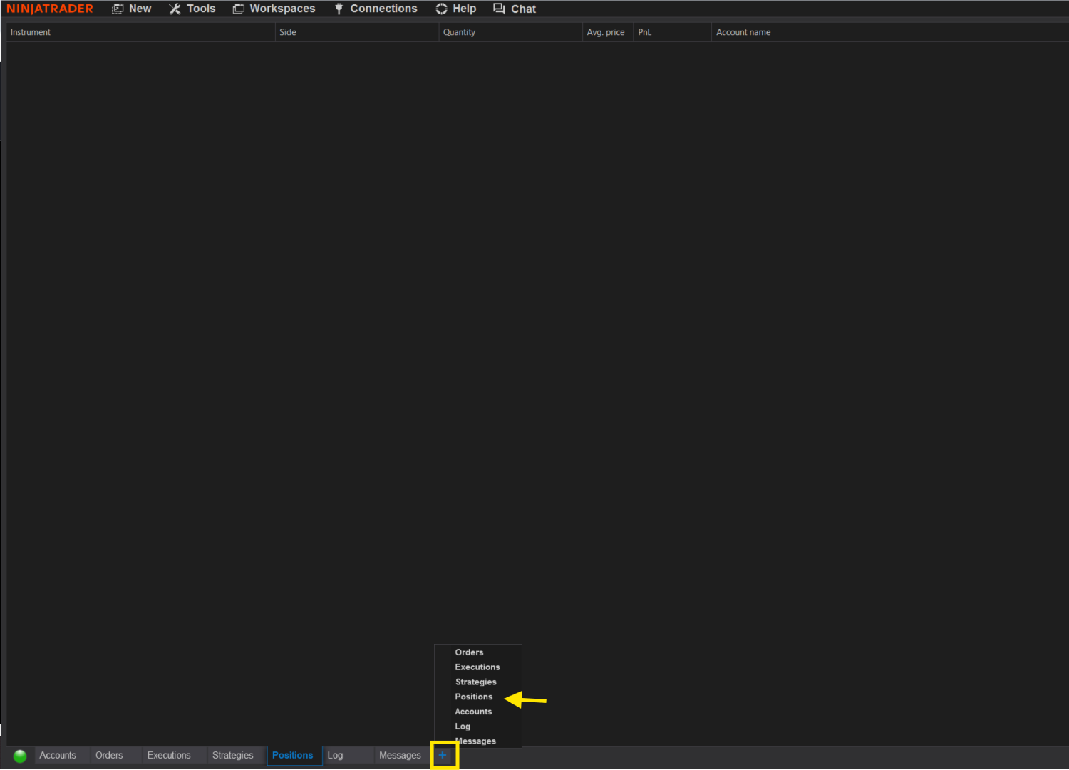Image resolution: width=1069 pixels, height=770 pixels.
Task: Sort by the Account name column header
Action: point(890,32)
